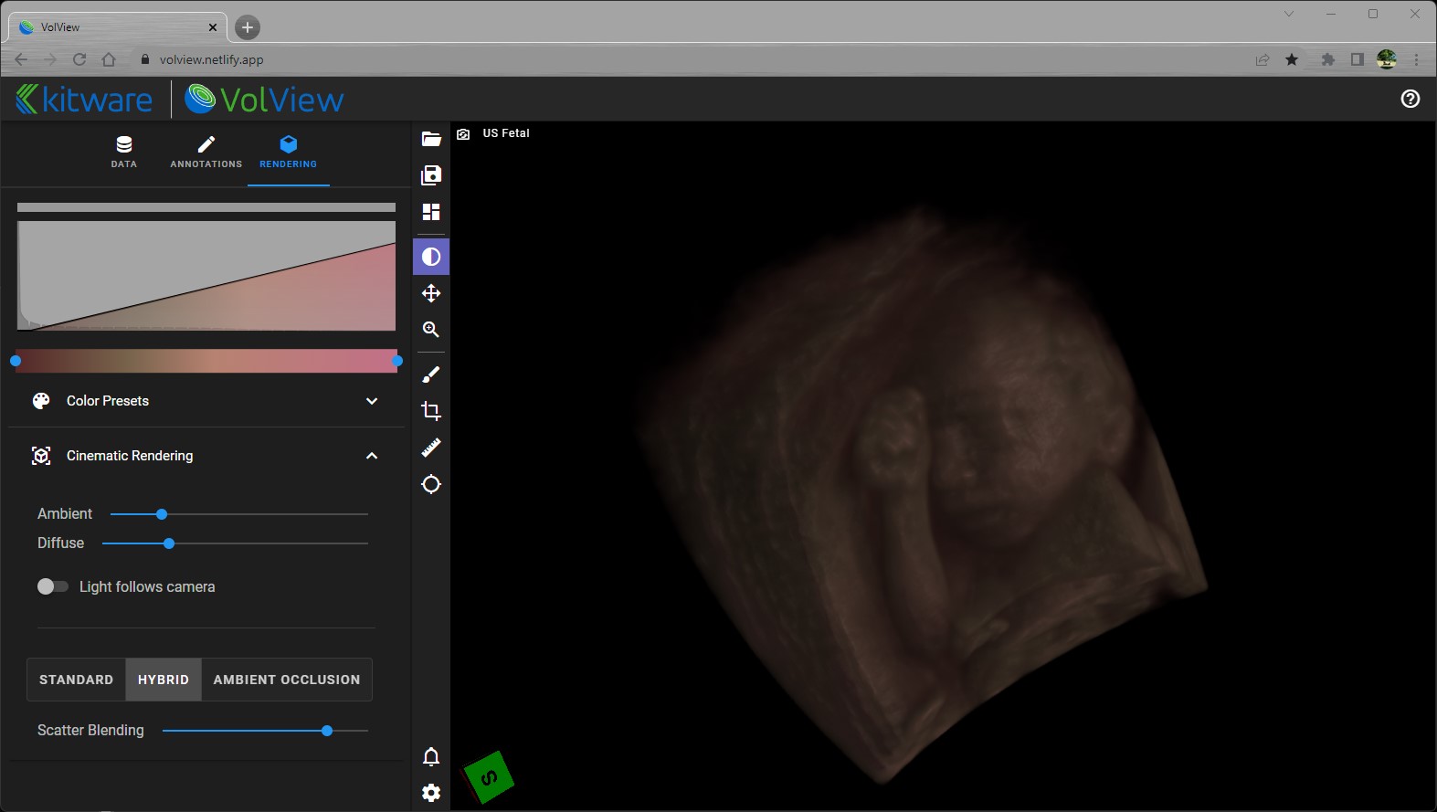Collapse the Cinematic Rendering section
This screenshot has width=1437, height=812.
206,456
